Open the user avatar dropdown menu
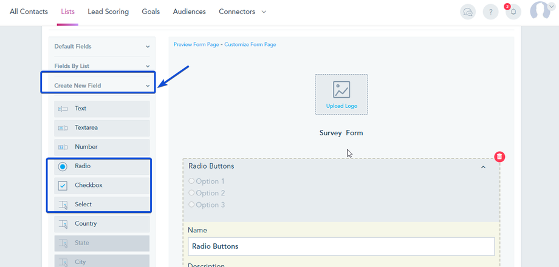Image resolution: width=559 pixels, height=267 pixels. tap(543, 10)
